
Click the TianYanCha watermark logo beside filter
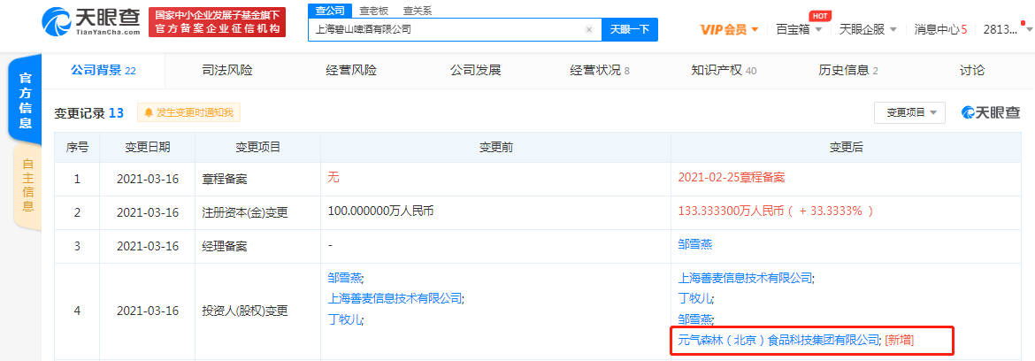992,112
